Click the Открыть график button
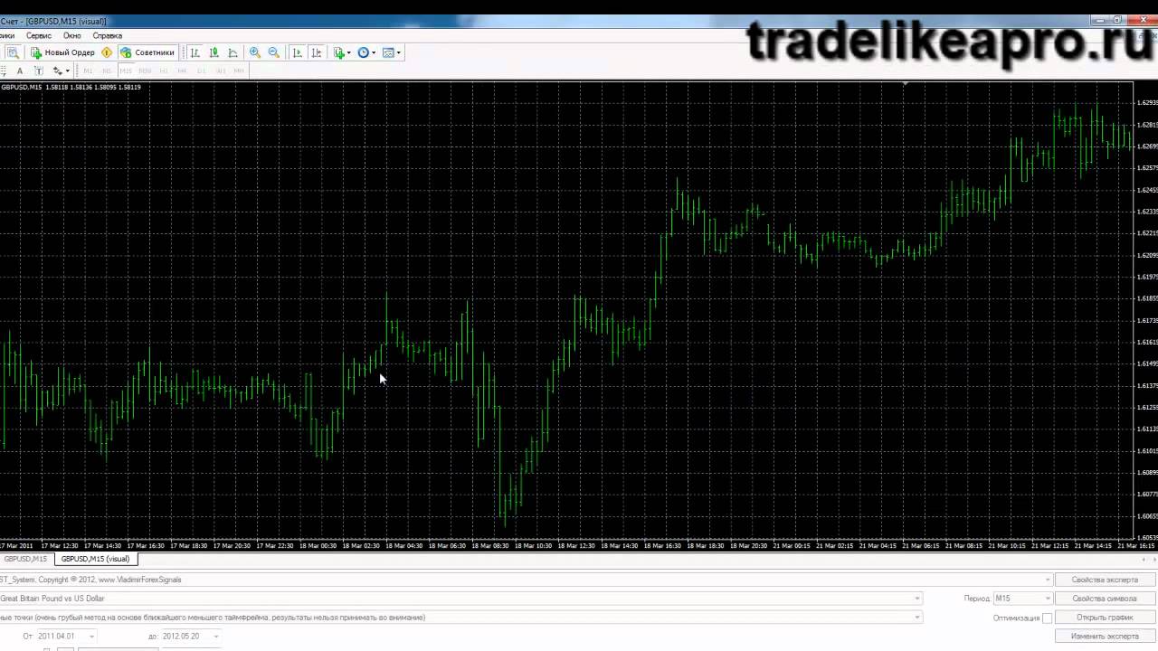The image size is (1158, 651). [x=1105, y=618]
